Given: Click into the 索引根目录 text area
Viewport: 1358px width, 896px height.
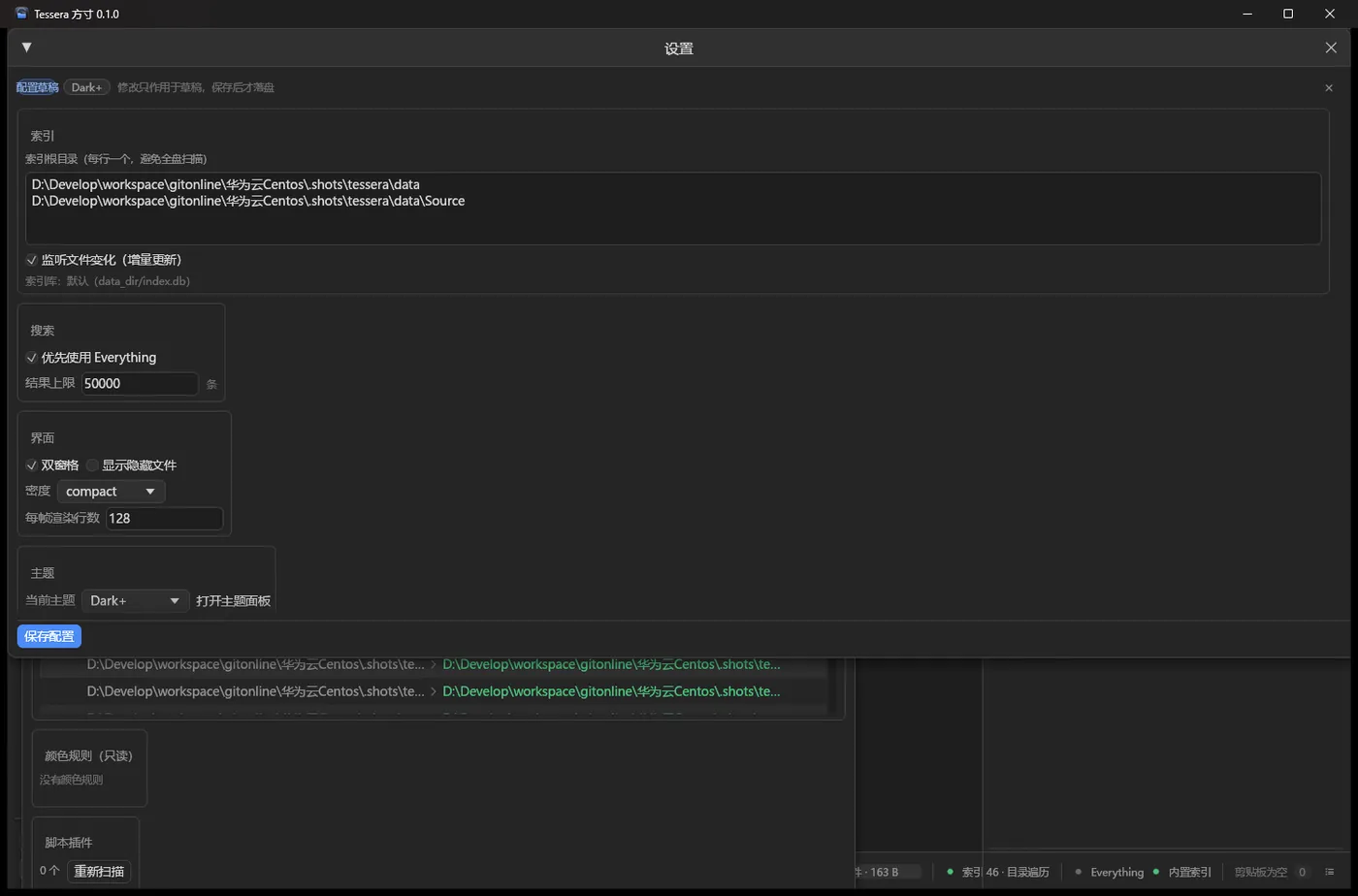Looking at the screenshot, I should click(673, 208).
